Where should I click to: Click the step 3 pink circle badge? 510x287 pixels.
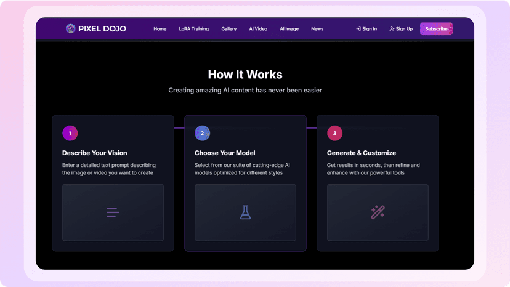coord(334,133)
